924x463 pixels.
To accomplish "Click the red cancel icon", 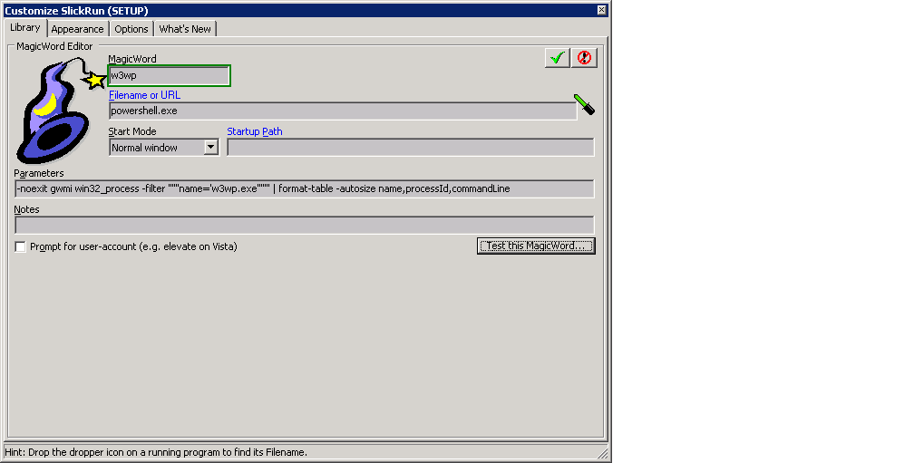I will (584, 58).
